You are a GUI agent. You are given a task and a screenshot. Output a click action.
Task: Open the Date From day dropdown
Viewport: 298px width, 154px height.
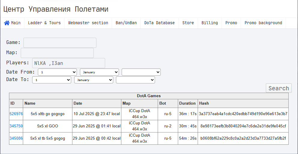(x=57, y=72)
